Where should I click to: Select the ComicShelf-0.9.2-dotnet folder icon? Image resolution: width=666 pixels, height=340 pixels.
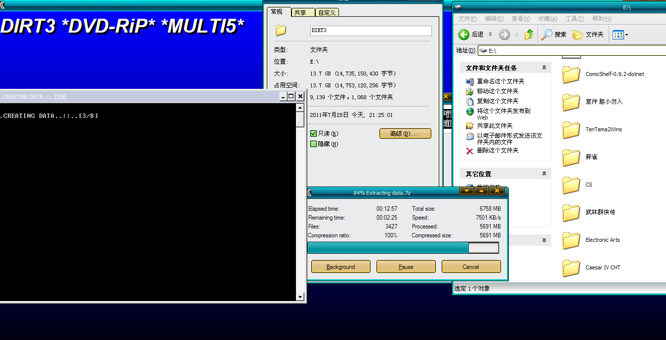click(571, 75)
